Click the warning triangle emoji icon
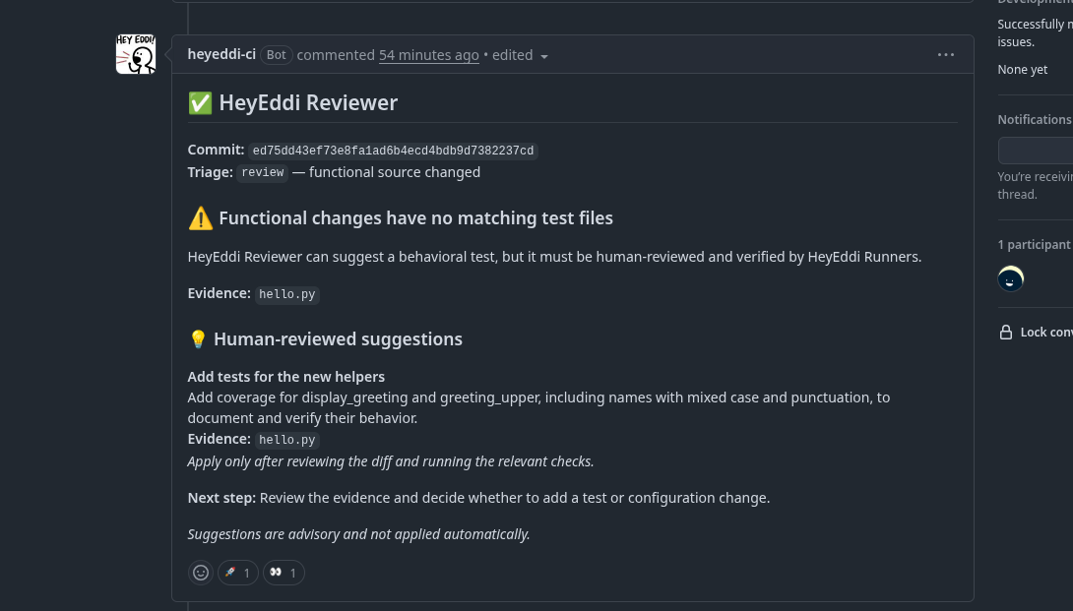The width and height of the screenshot is (1073, 611). point(201,218)
